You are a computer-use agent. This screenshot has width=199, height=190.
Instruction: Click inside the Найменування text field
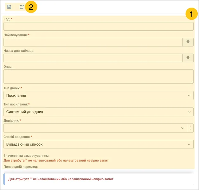point(93,42)
